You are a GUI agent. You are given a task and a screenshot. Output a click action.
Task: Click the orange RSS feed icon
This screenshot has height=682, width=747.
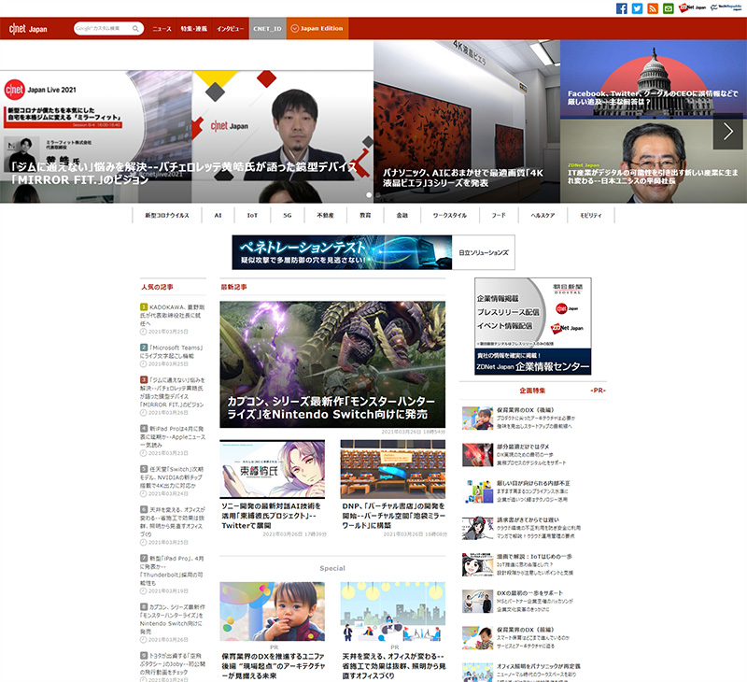tap(653, 8)
